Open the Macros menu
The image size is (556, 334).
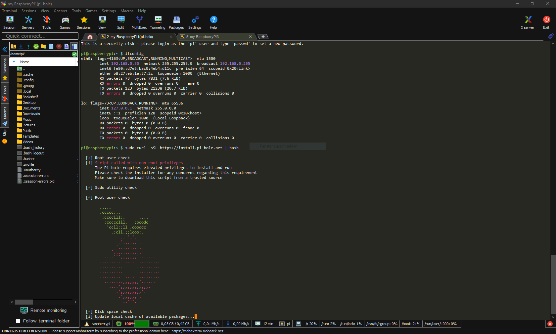tap(127, 11)
